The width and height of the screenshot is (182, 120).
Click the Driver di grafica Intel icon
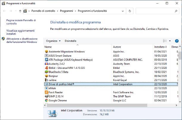coord(47,84)
